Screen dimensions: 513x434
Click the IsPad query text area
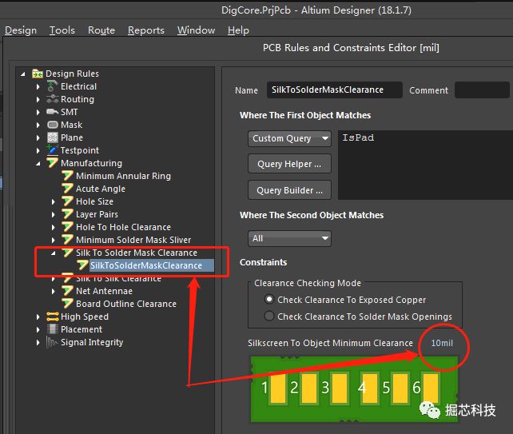(425, 165)
